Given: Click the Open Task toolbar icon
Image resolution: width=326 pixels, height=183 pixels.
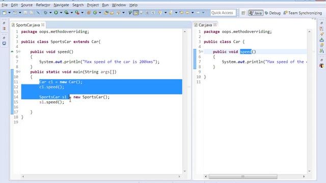Looking at the screenshot, I should 112,13.
